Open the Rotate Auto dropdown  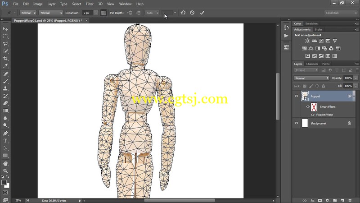[152, 13]
